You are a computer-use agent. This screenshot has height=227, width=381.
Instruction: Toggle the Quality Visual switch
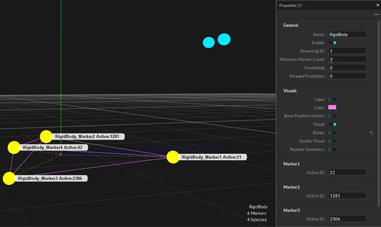click(x=332, y=141)
